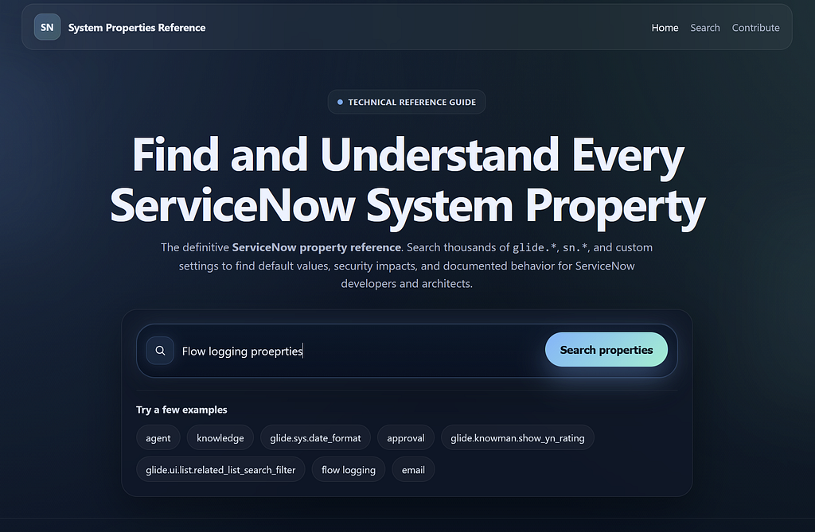Go to the Home nav item

point(665,28)
